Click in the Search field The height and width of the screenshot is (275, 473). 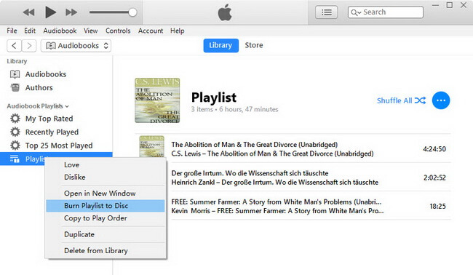pyautogui.click(x=386, y=12)
